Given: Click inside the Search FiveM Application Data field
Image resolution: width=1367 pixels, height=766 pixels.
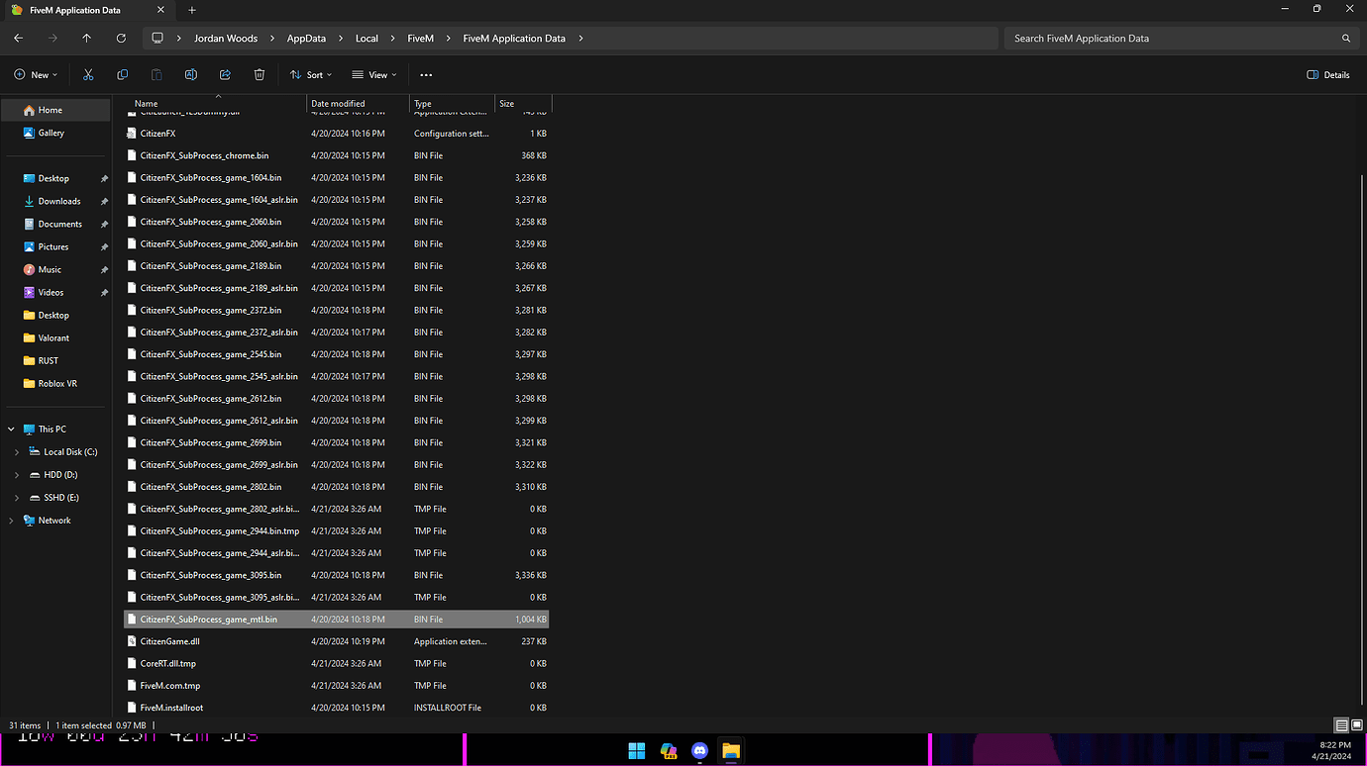Looking at the screenshot, I should (x=1179, y=38).
